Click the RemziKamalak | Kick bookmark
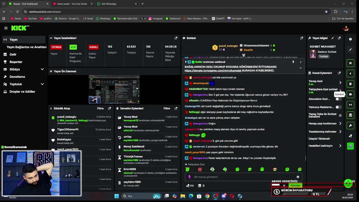 (126, 19)
